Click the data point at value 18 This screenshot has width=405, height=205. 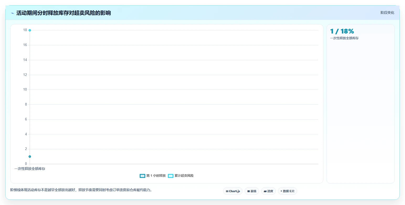(x=30, y=30)
